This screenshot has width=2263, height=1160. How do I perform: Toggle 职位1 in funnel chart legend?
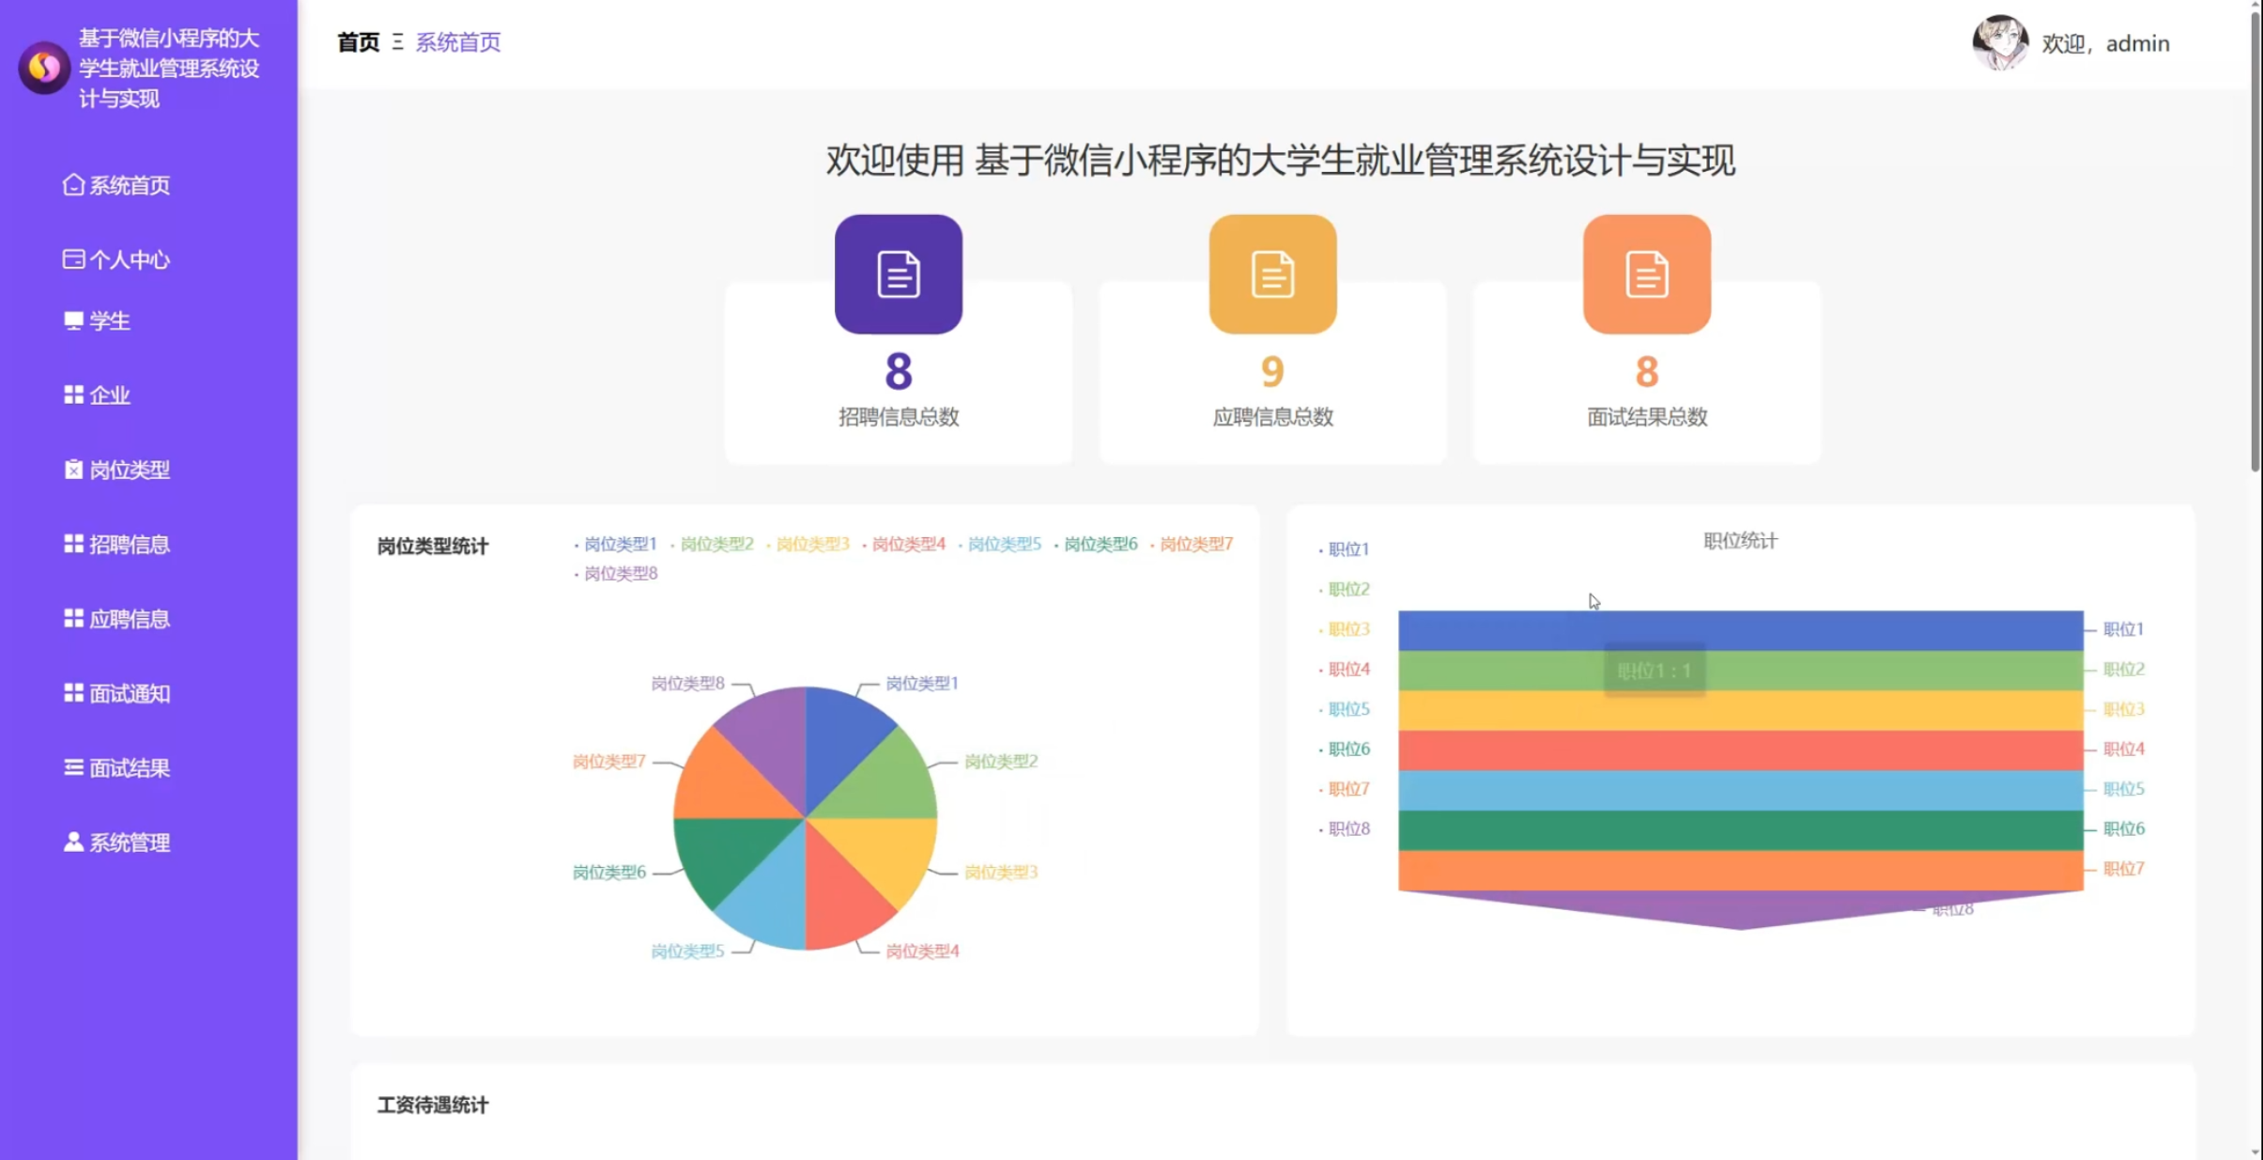tap(1344, 549)
